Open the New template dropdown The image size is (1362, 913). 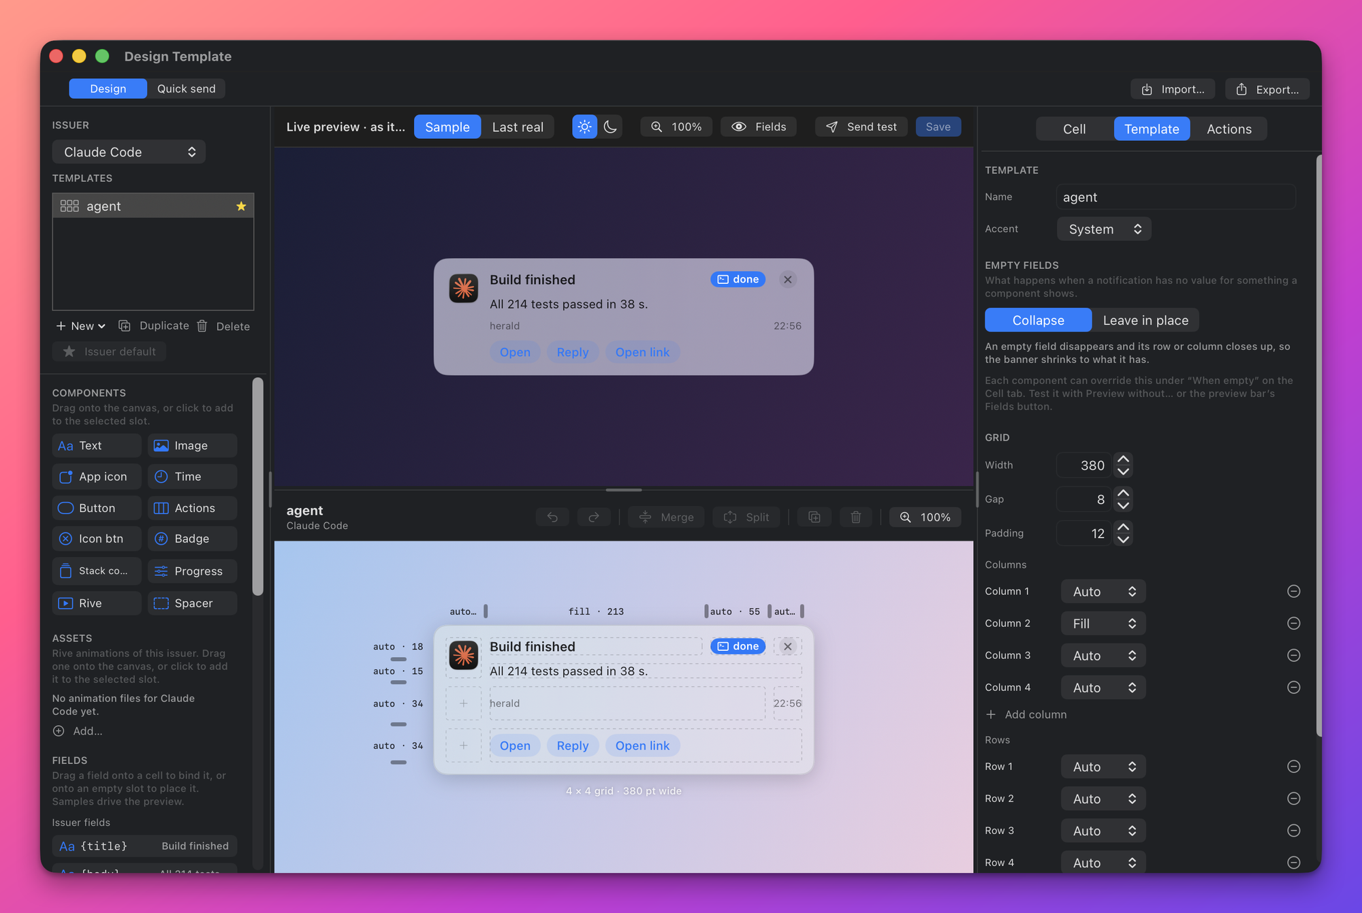click(x=81, y=326)
